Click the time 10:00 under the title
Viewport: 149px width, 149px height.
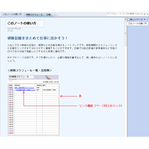(10, 31)
